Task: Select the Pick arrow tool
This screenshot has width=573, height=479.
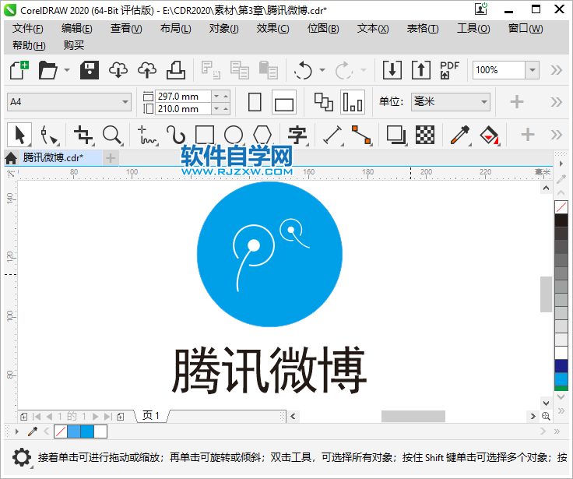Action: click(x=19, y=135)
